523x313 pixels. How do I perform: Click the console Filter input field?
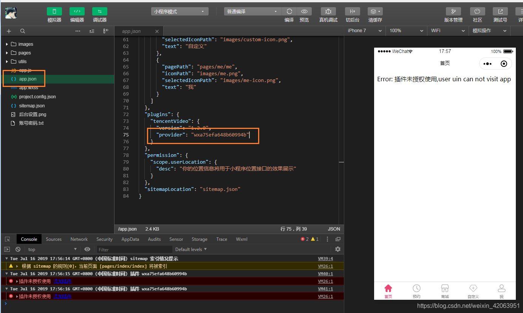pyautogui.click(x=134, y=249)
